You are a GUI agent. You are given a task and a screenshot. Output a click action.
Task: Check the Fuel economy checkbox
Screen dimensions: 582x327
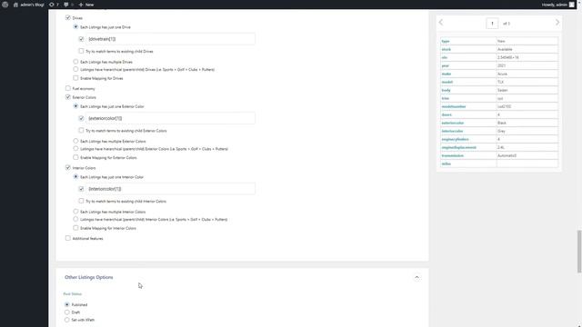coord(67,88)
